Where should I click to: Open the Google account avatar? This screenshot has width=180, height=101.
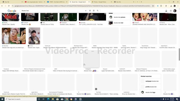pyautogui.click(x=175, y=11)
